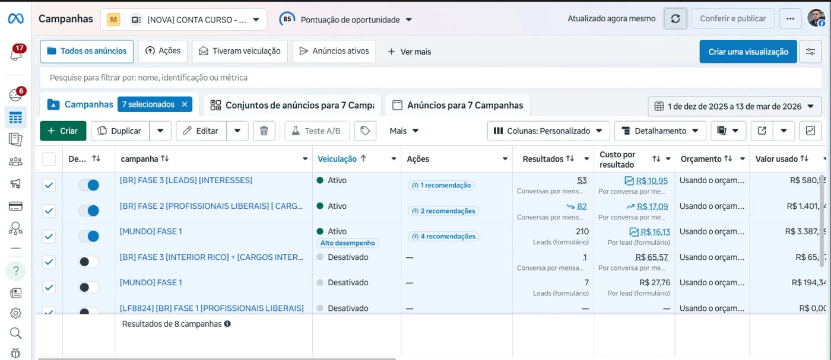
Task: Open the tag label icon button
Action: (x=365, y=130)
